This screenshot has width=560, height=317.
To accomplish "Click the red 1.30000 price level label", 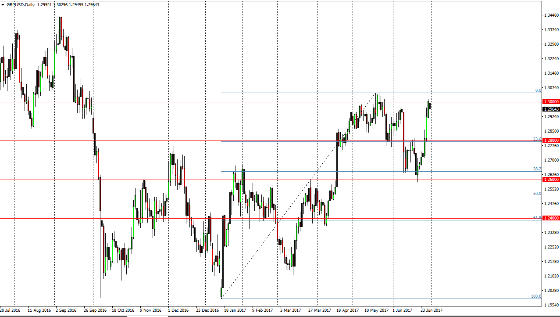I will coord(551,101).
